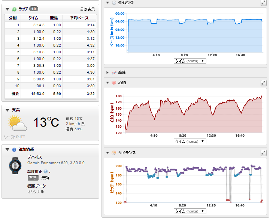Collapse the 心拍 section

click(107, 83)
